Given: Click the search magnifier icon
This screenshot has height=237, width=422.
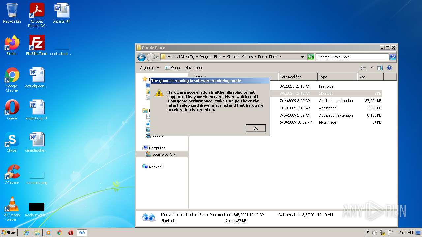Looking at the screenshot, I should pos(393,57).
